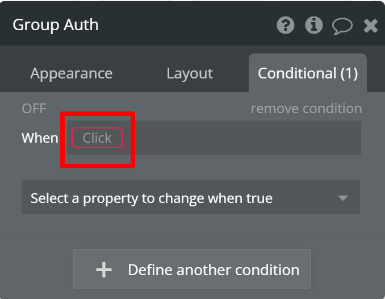Click the empty panel area below property dropdown
385x299 pixels.
(191, 225)
